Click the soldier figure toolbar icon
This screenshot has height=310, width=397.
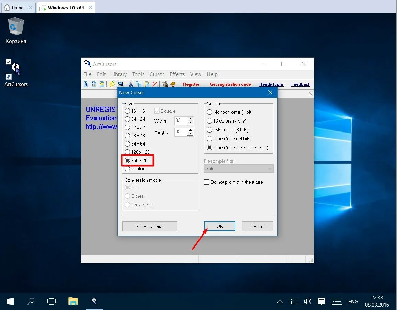(x=165, y=84)
